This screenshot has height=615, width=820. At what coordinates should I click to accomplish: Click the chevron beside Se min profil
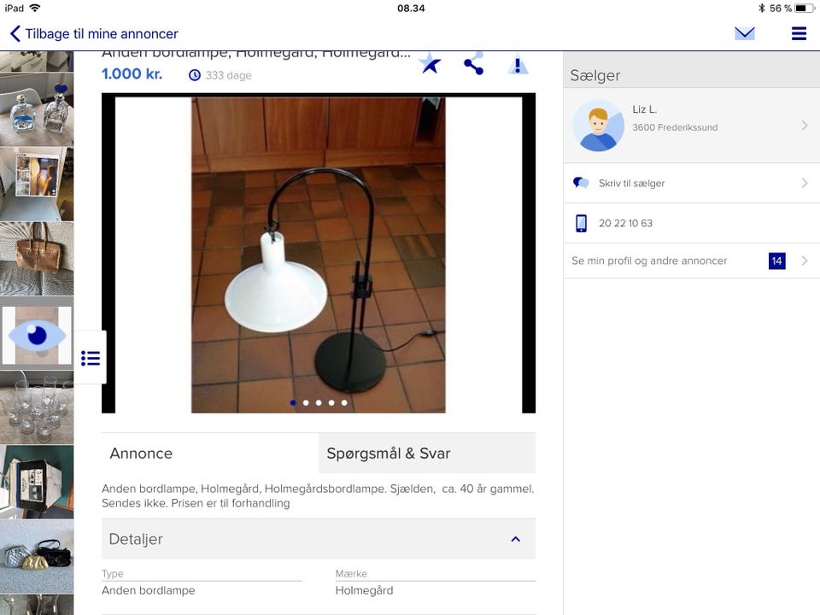point(805,261)
